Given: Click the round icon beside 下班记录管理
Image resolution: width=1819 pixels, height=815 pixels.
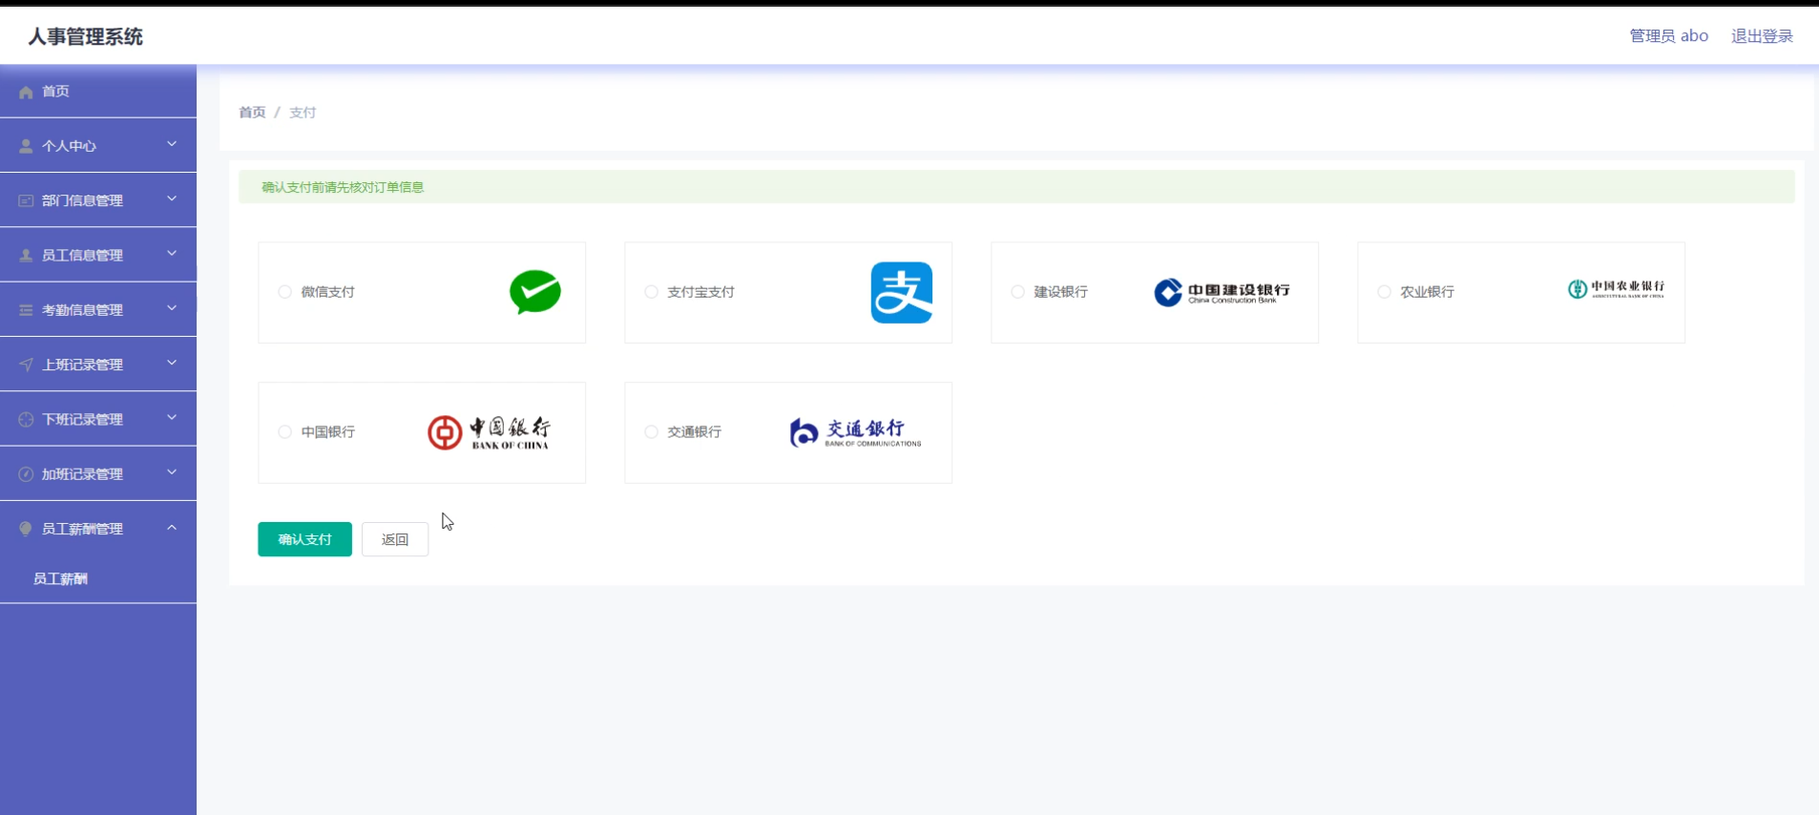Looking at the screenshot, I should click(26, 419).
